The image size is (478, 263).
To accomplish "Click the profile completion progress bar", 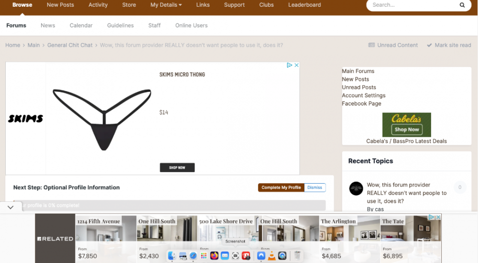I will tap(170, 205).
